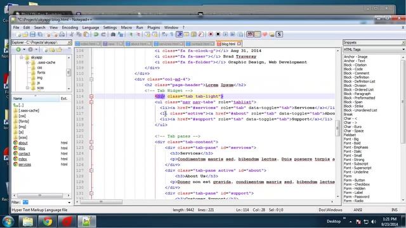Click the New file toolbar icon
406x228 pixels.
tap(18, 34)
